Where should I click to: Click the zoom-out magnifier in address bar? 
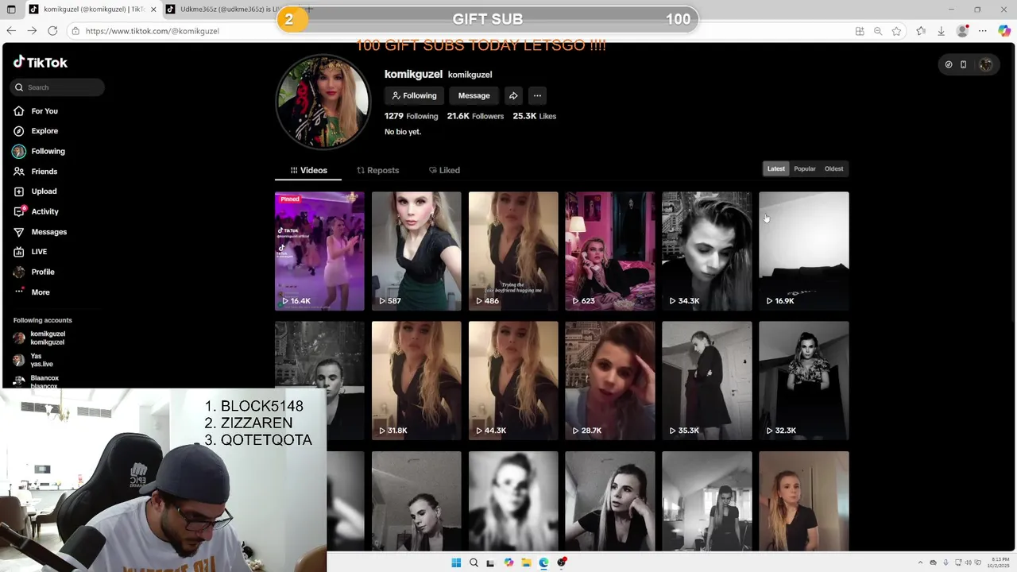pyautogui.click(x=878, y=31)
